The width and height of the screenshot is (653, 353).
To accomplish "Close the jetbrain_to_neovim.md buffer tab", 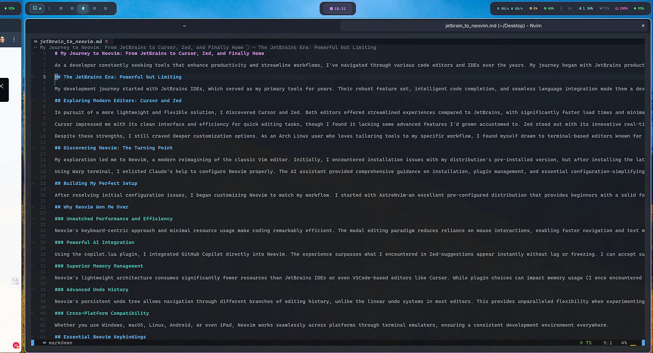I will coord(106,41).
